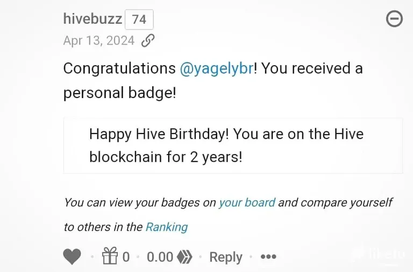Reply to the hivebuzz comment
Image resolution: width=413 pixels, height=272 pixels.
[226, 257]
